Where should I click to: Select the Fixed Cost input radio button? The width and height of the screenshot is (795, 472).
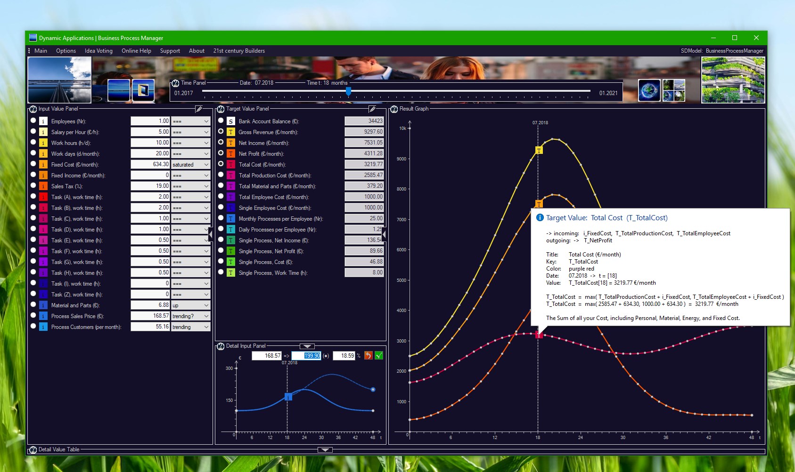33,164
